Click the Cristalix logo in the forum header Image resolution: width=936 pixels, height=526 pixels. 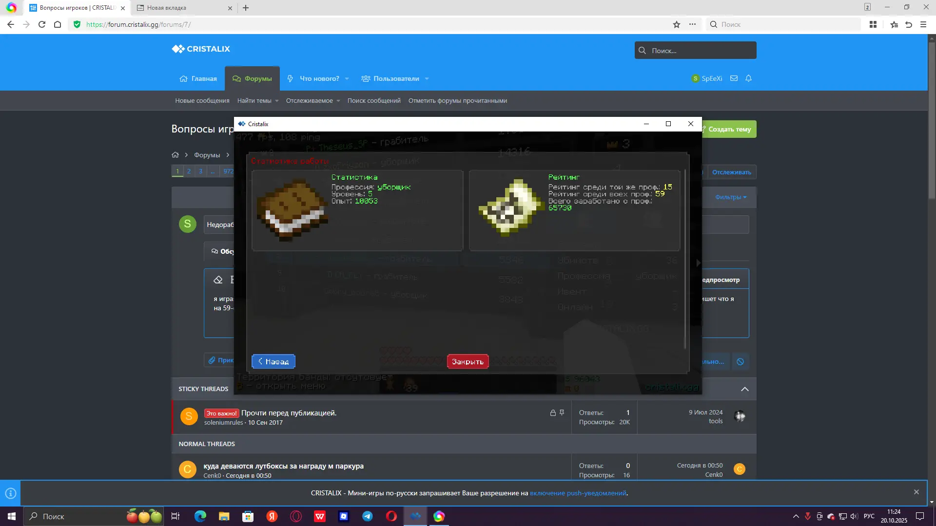[x=201, y=49]
